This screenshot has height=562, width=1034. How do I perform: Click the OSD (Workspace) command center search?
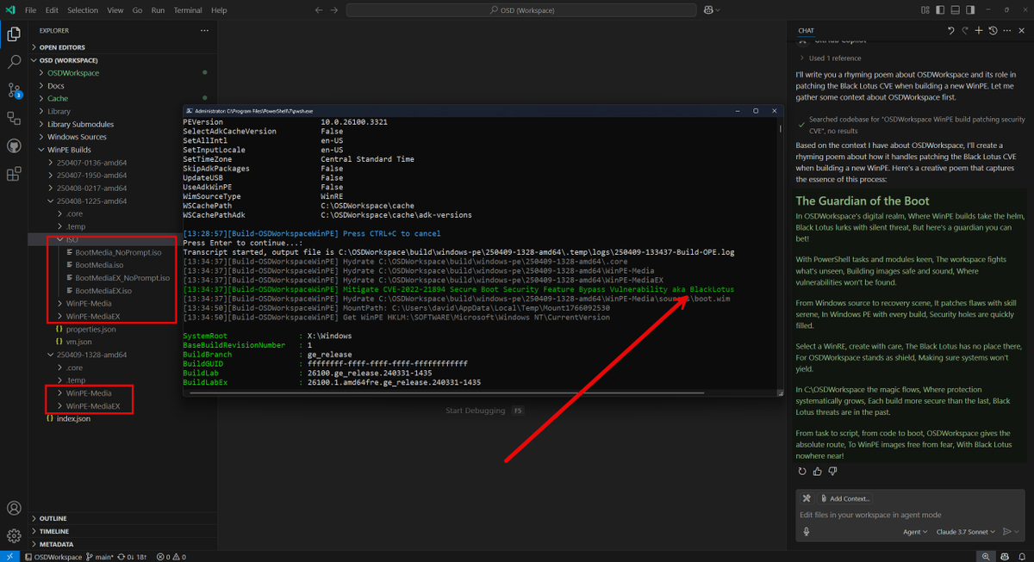click(521, 10)
